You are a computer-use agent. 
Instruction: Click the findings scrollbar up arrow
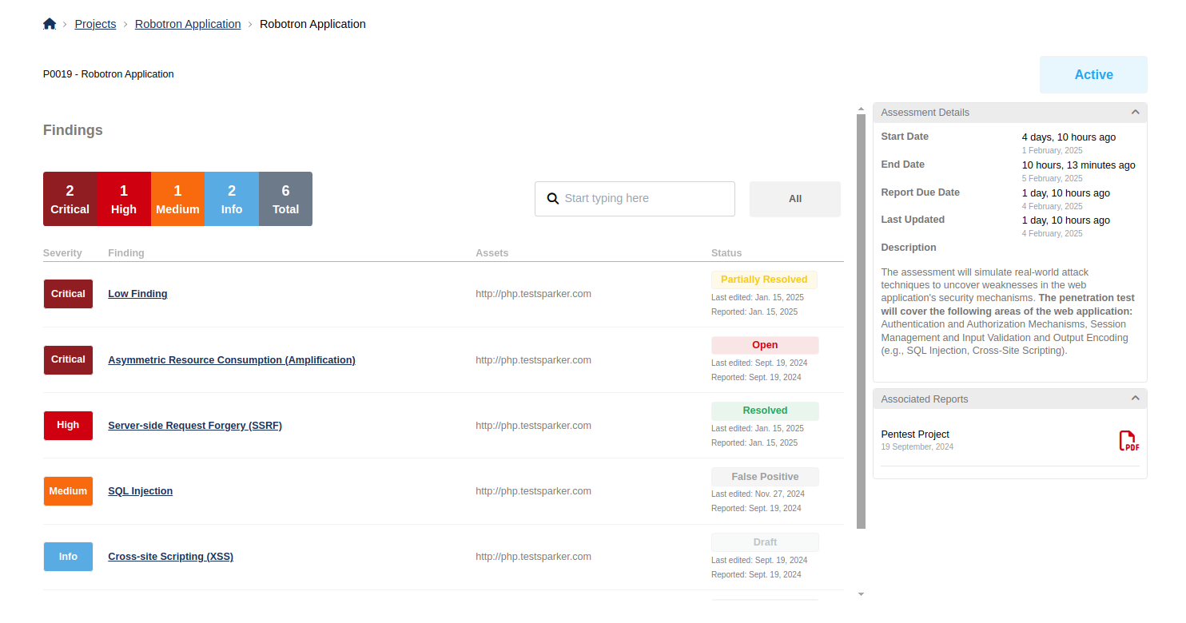coord(861,109)
